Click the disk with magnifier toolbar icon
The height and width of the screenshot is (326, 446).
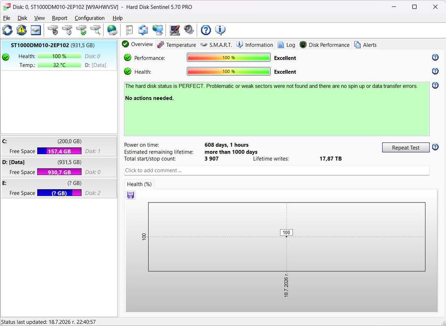pyautogui.click(x=96, y=30)
